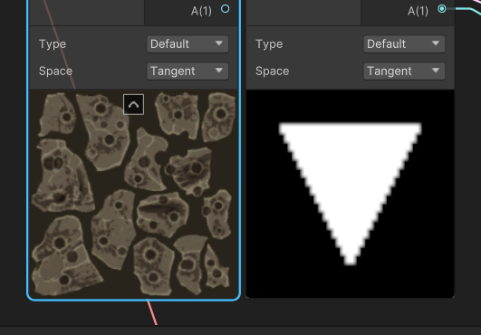The height and width of the screenshot is (335, 481).
Task: Select the white triangle texture preview
Action: [x=350, y=194]
